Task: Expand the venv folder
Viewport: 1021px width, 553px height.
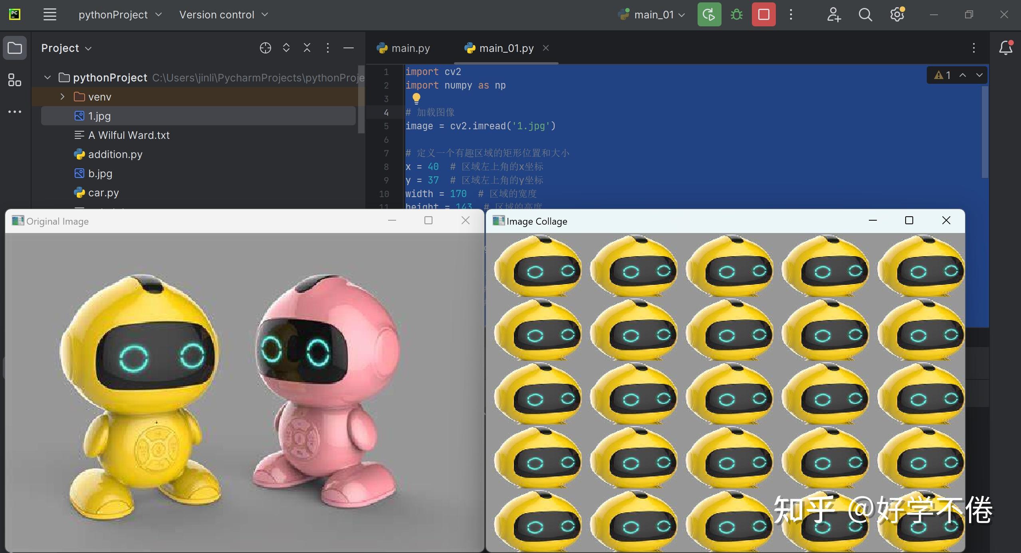Action: [x=62, y=96]
